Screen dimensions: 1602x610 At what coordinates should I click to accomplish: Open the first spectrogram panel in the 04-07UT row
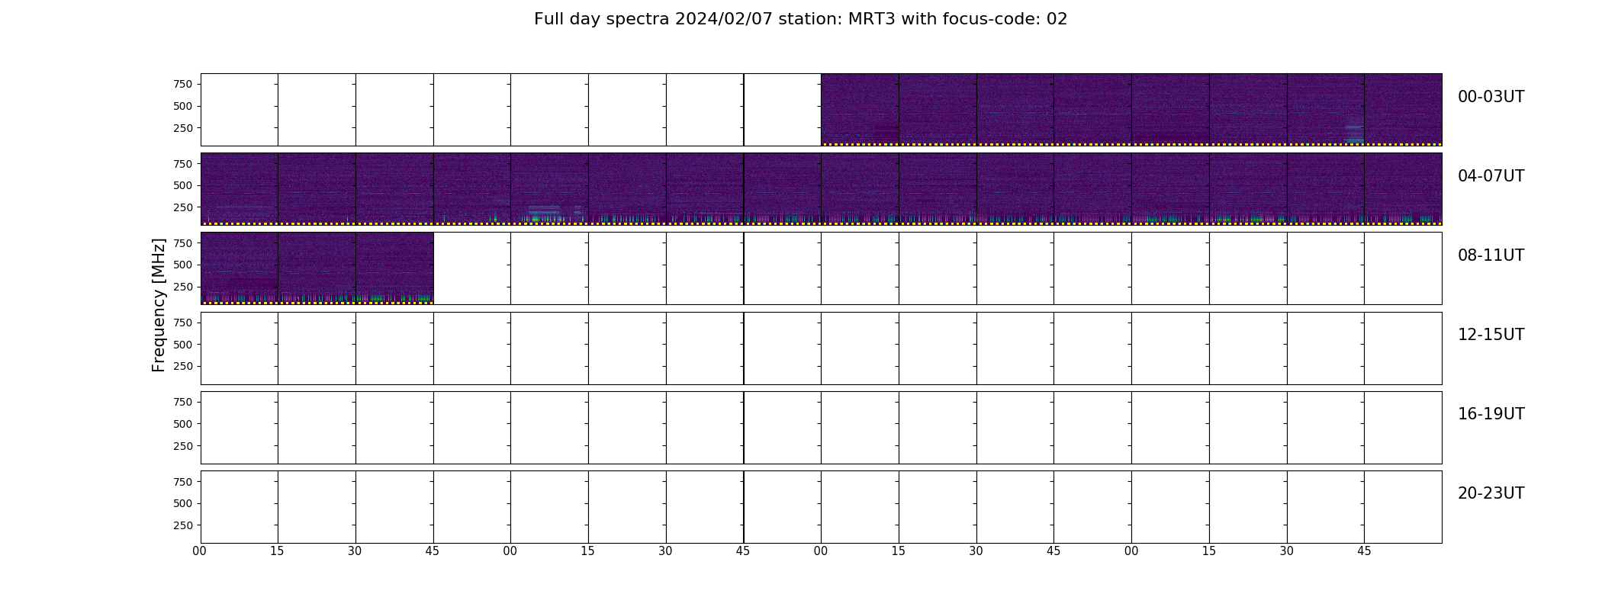tap(239, 189)
